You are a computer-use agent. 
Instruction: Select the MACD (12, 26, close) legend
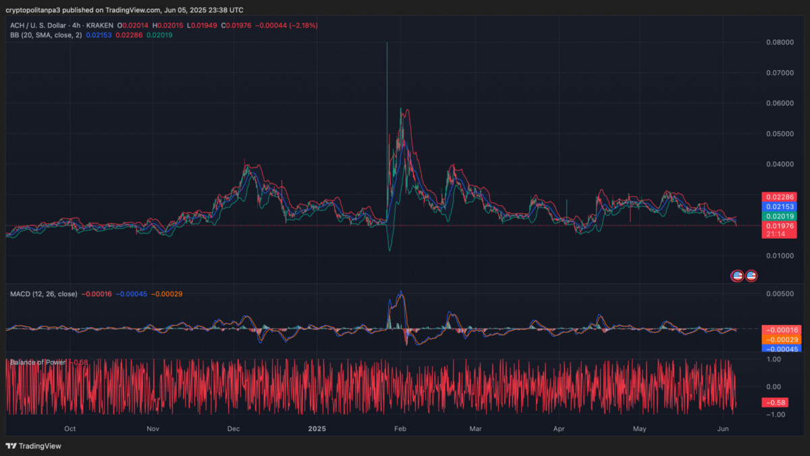click(44, 294)
